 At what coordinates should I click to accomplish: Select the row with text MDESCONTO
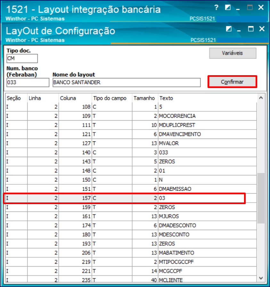click(x=131, y=235)
